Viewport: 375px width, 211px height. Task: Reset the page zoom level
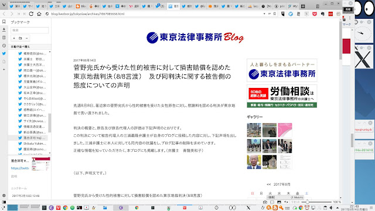pos(295,202)
